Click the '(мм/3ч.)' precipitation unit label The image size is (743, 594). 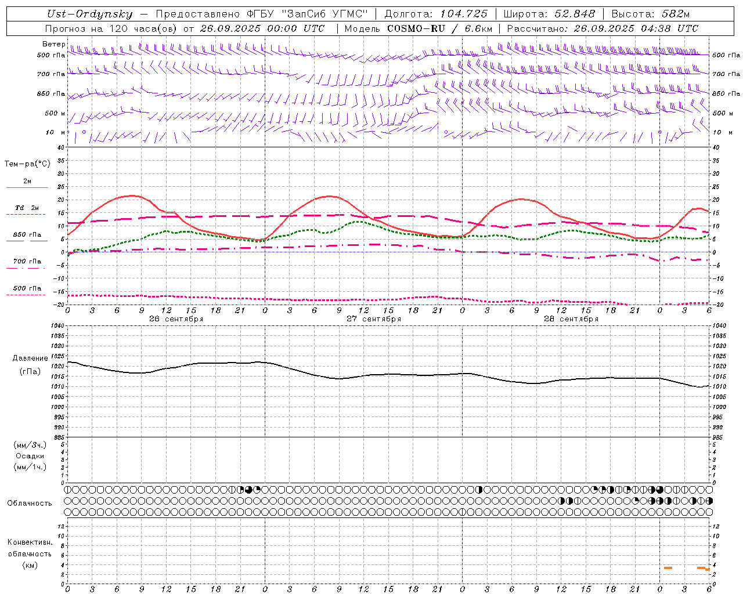(30, 445)
